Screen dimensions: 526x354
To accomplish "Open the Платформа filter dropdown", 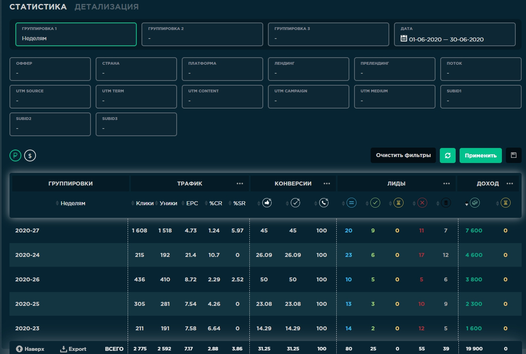I will [222, 69].
